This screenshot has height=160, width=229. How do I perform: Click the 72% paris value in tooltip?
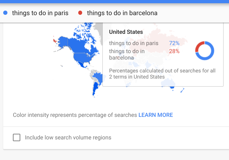[174, 43]
